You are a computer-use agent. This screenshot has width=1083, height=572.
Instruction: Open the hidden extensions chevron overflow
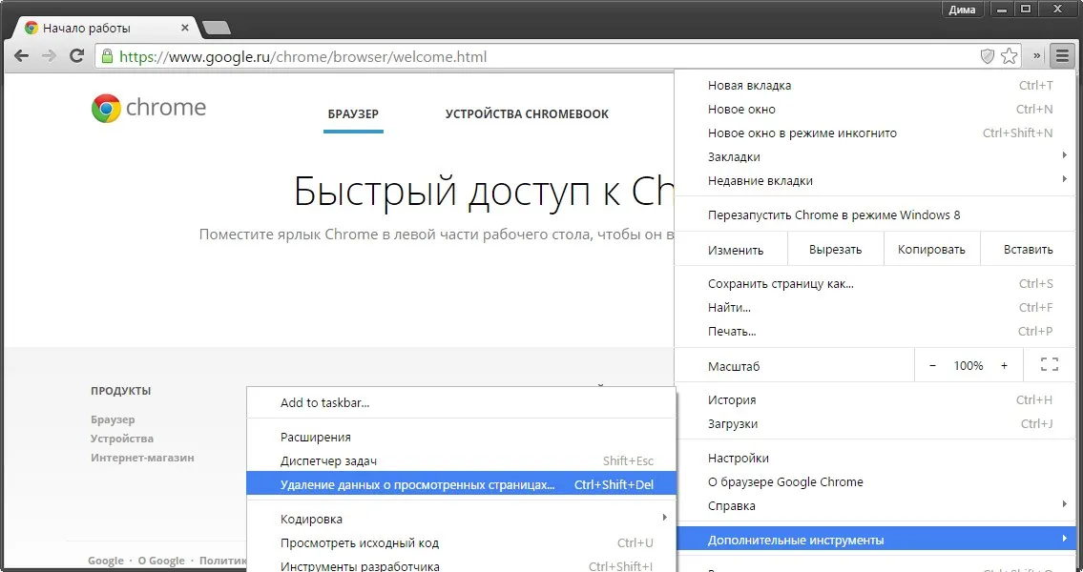[x=1037, y=56]
